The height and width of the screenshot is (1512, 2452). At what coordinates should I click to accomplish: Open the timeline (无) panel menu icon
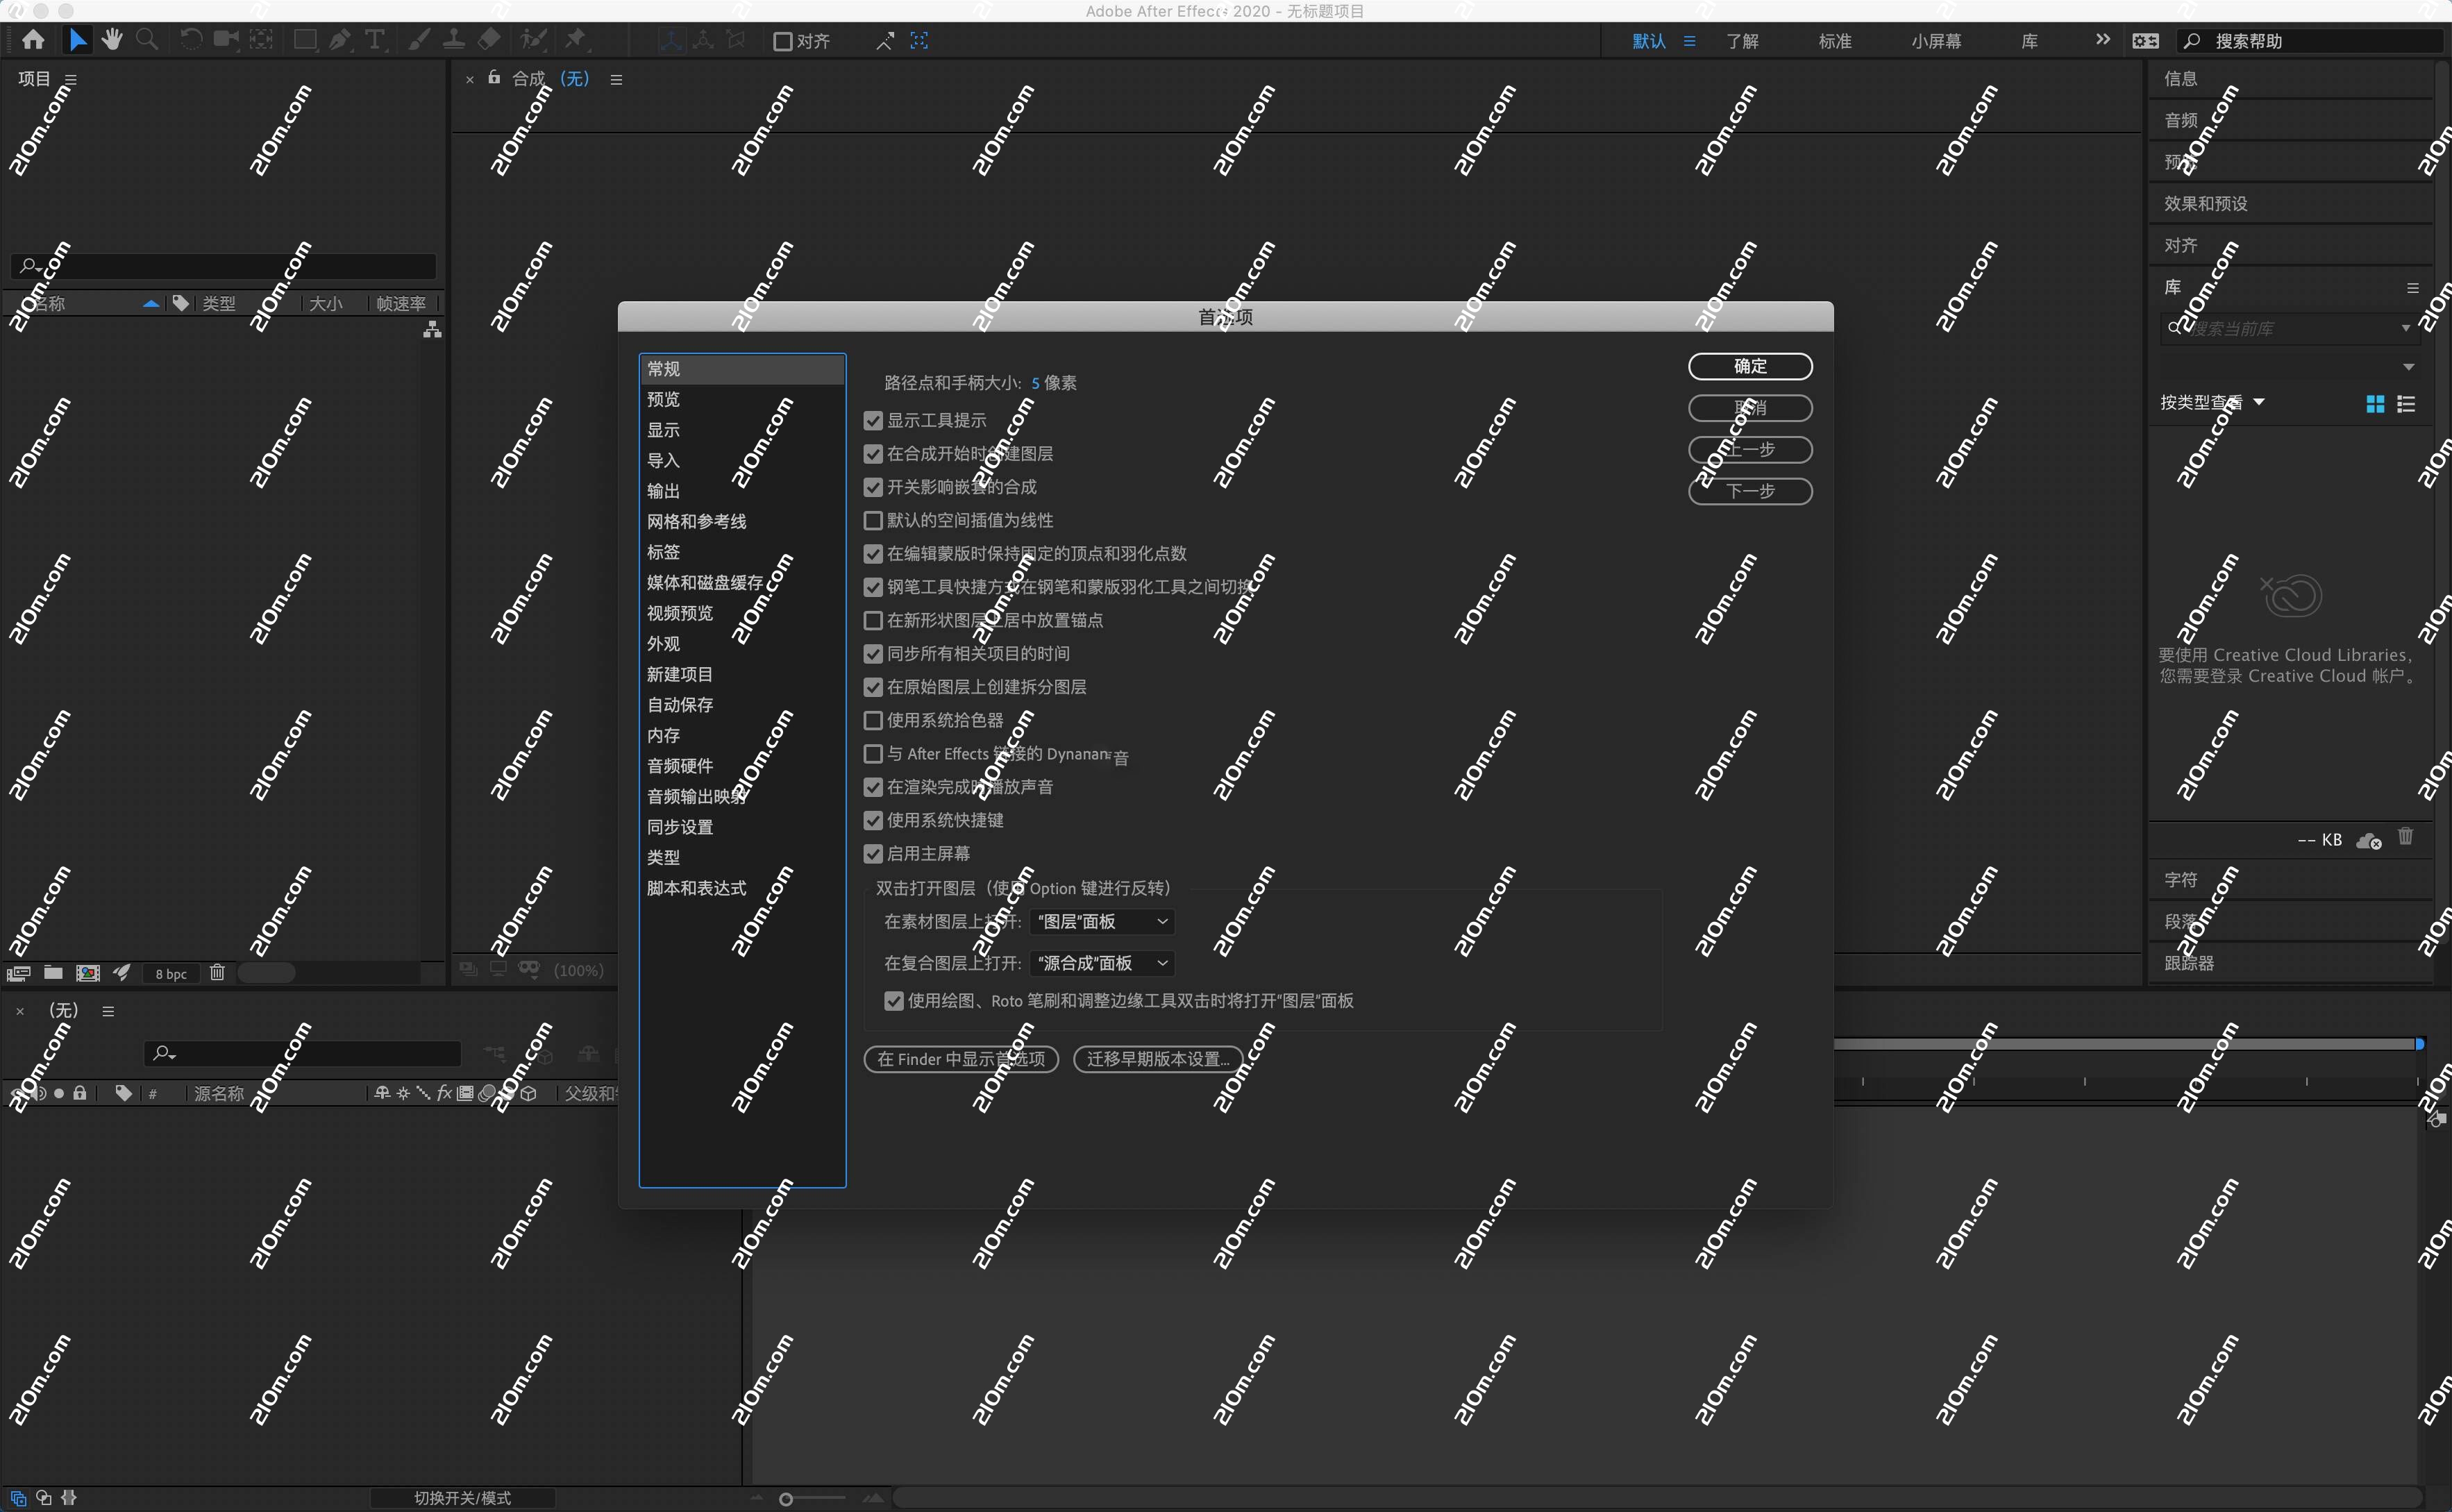click(x=108, y=1011)
